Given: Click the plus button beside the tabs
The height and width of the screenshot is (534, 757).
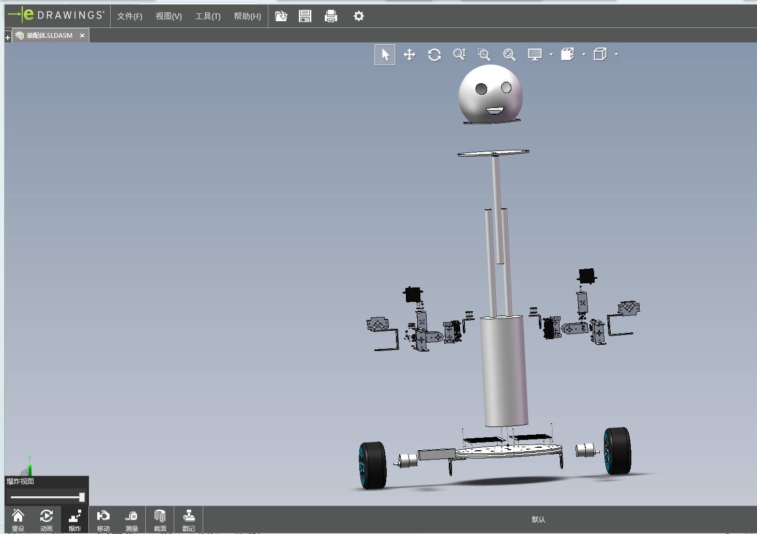Looking at the screenshot, I should [x=8, y=37].
